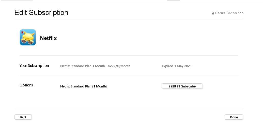The width and height of the screenshot is (263, 128).
Task: Click the ₺229,99/month price text
Action: coord(119,66)
